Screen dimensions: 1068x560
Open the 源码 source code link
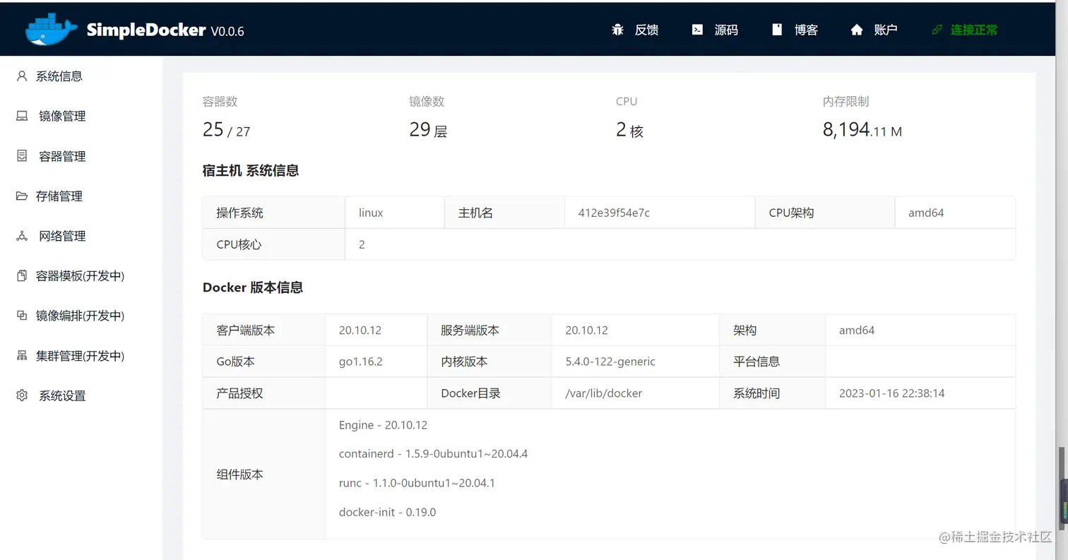(726, 30)
